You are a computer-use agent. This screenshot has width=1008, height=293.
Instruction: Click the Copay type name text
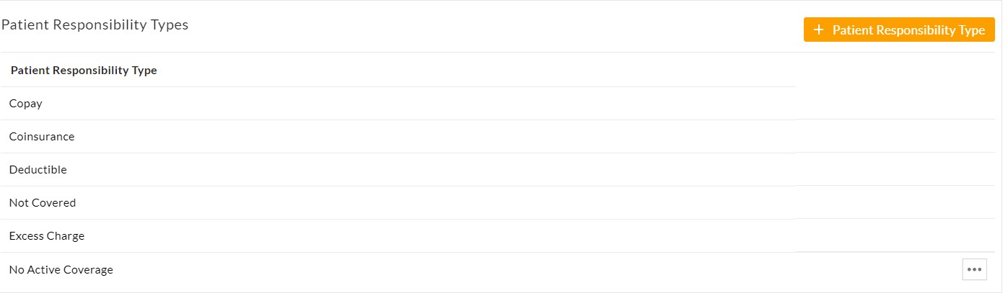(26, 104)
